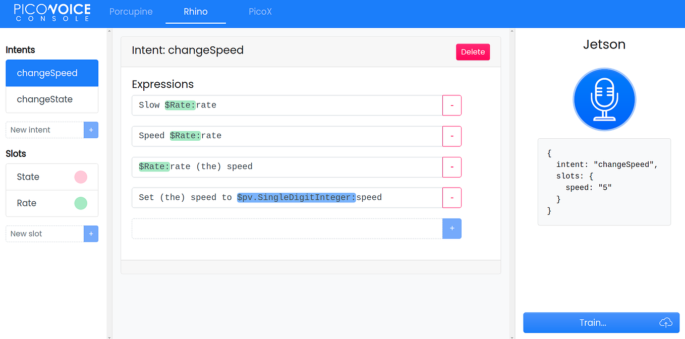Remove the 'Set (the) speed to' expression
The width and height of the screenshot is (685, 339).
pos(452,197)
